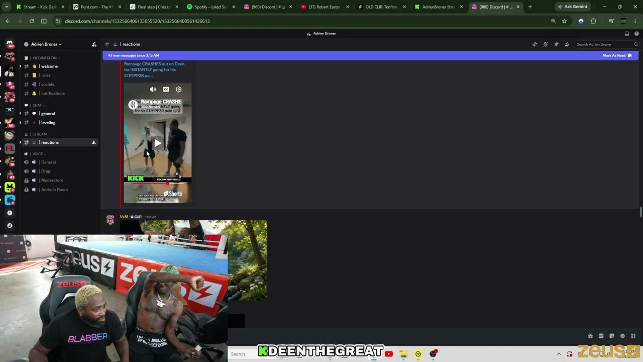Open the Threads icon in the channel header

pos(534,44)
